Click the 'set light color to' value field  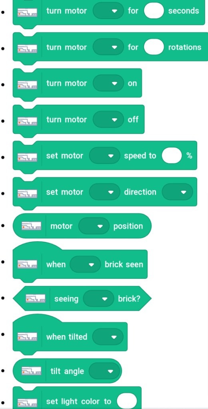click(x=127, y=401)
